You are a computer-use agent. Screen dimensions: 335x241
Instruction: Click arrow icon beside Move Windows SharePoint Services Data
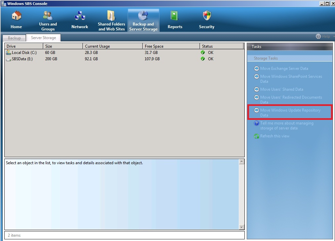[256, 76]
